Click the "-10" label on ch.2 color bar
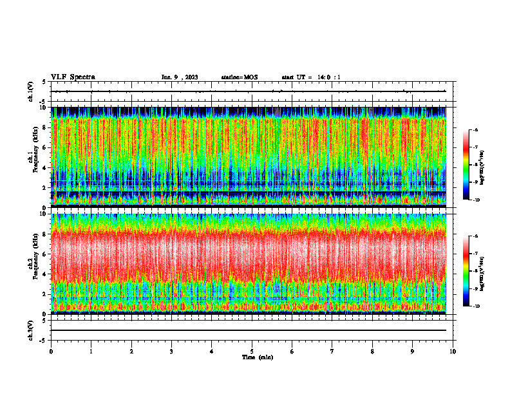This screenshot has width=510, height=394. (477, 306)
